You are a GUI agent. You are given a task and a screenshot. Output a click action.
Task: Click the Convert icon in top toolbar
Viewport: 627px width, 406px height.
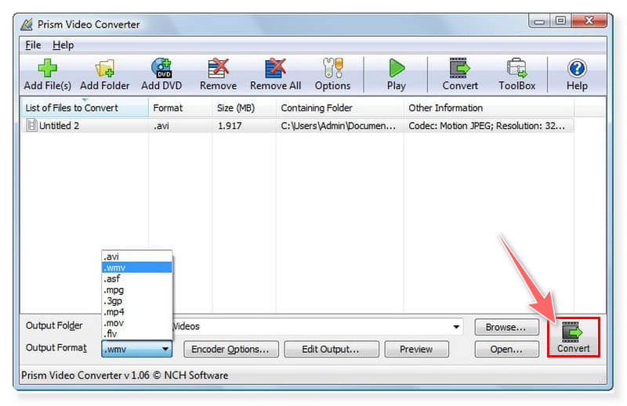460,74
